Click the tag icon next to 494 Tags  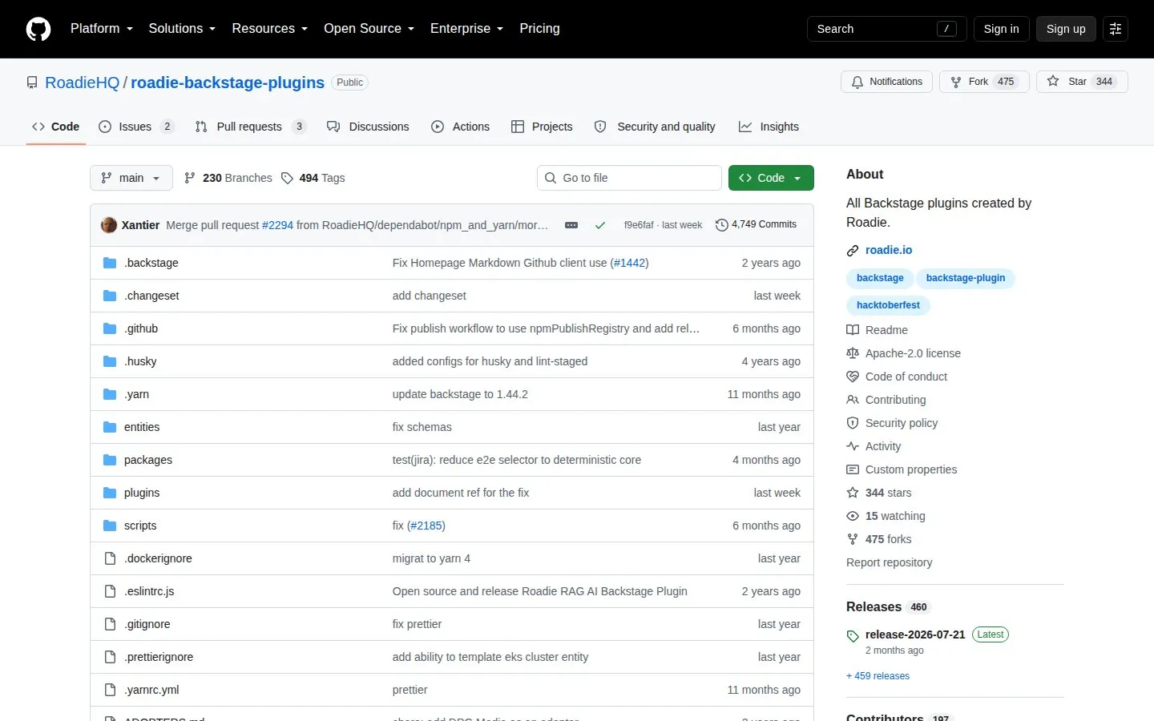pos(287,178)
